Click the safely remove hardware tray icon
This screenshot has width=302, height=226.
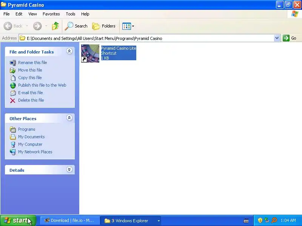click(267, 220)
